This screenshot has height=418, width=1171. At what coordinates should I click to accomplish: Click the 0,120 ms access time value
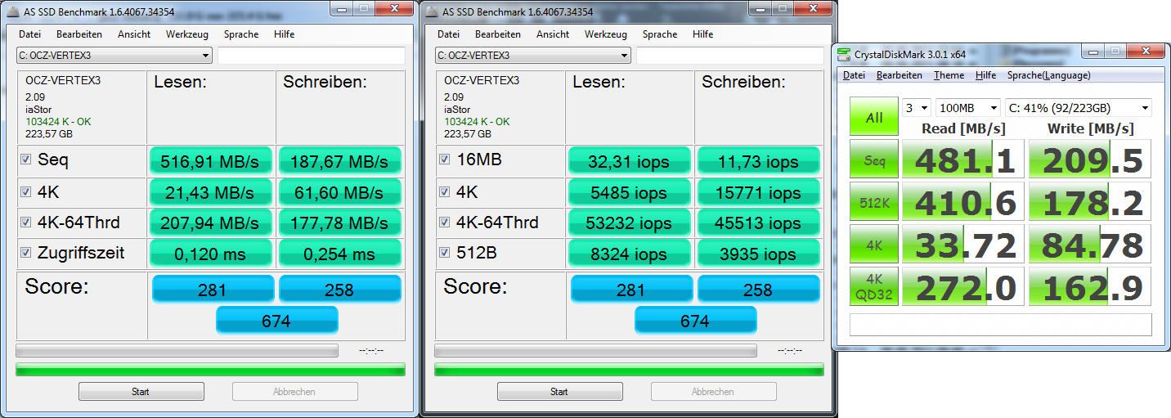(213, 254)
